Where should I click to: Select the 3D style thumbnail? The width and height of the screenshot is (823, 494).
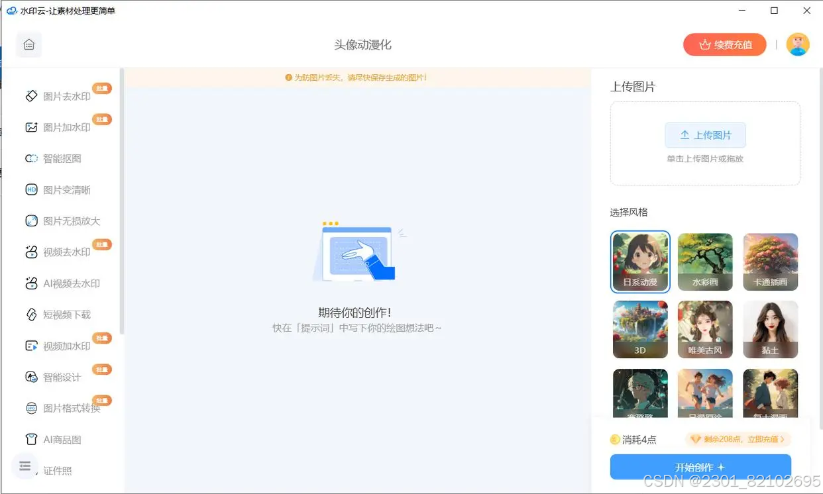(640, 329)
